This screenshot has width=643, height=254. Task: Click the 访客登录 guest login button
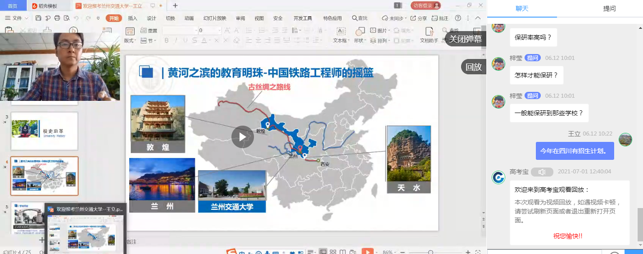[x=426, y=5]
